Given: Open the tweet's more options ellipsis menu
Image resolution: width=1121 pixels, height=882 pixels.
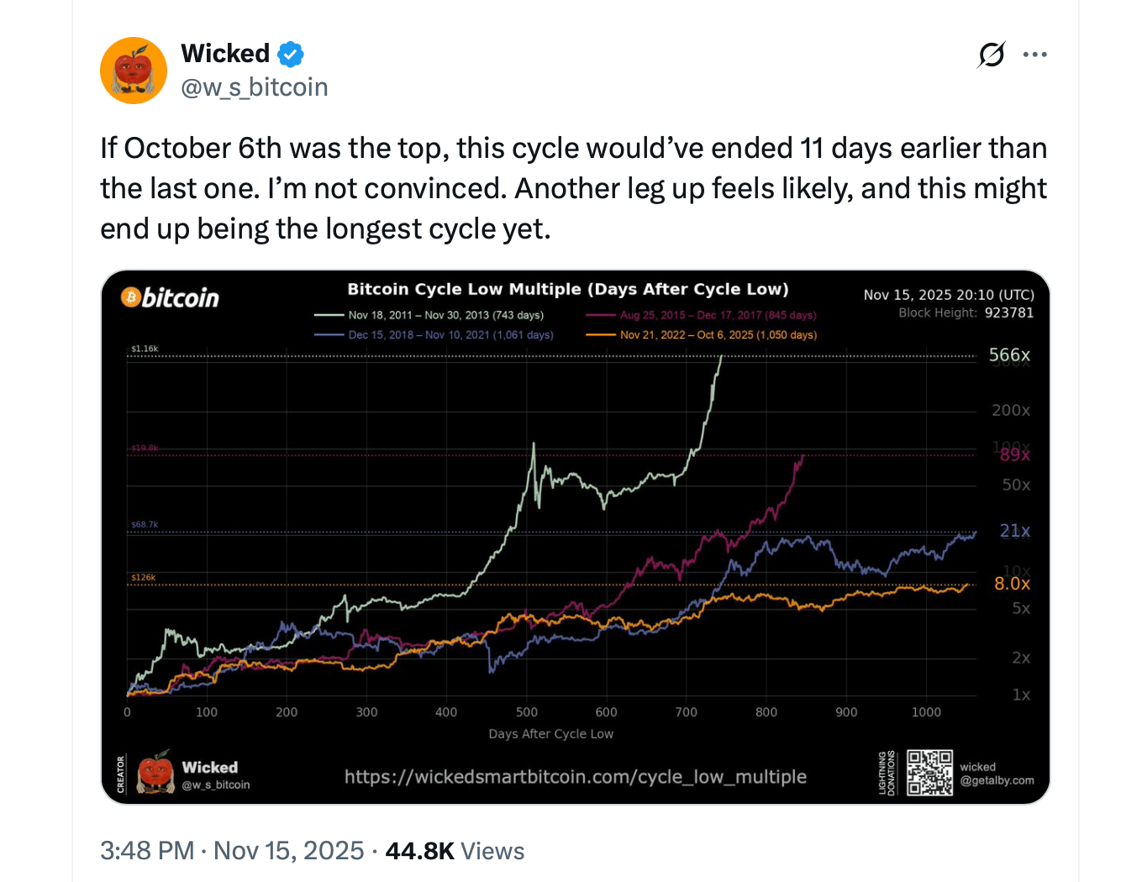Looking at the screenshot, I should coord(1035,54).
